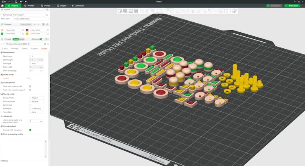Image resolution: width=305 pixels, height=166 pixels.
Task: Open the Brim type dropdown
Action: click(36, 64)
